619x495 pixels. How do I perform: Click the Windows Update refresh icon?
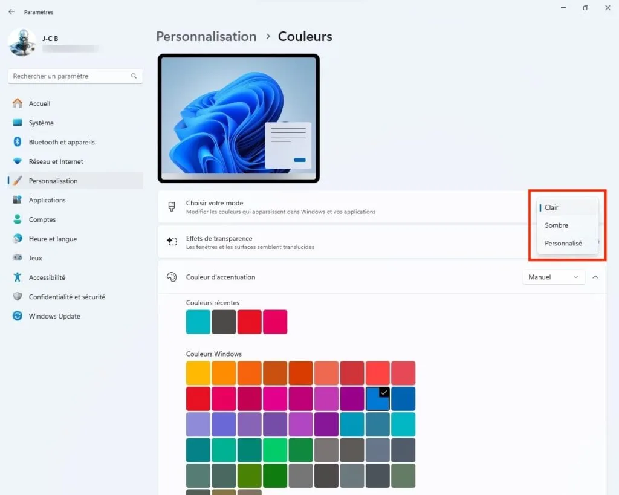(18, 315)
